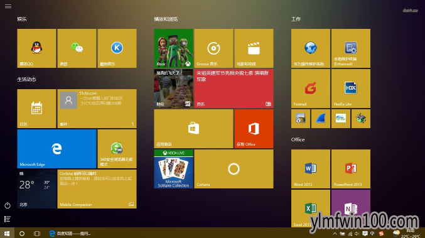This screenshot has width=425, height=238.
Task: Open the Action Center notification icon
Action: pos(365,234)
